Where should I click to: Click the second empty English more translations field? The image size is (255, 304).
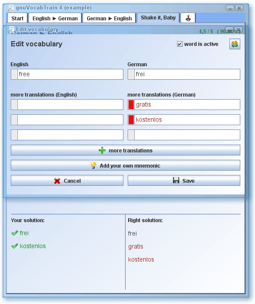(67, 120)
